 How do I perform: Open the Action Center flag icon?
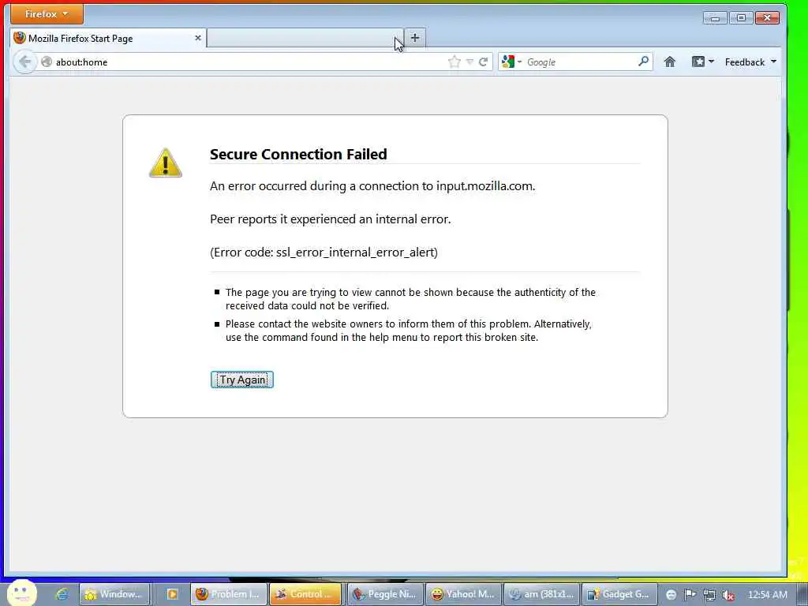coord(690,595)
